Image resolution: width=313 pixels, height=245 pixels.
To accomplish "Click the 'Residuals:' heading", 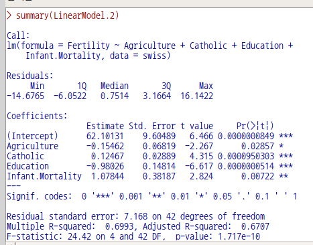I will (30, 76).
